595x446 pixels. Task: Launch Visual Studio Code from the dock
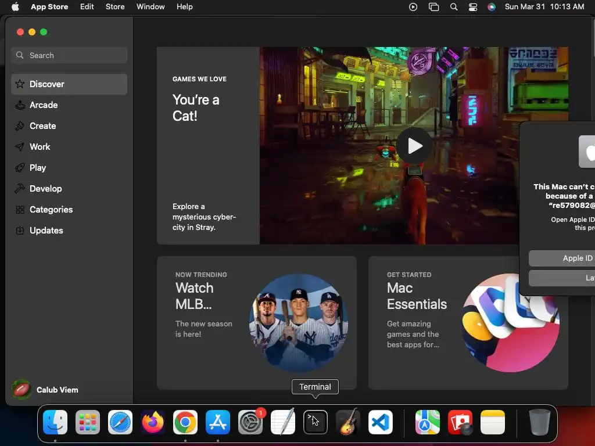(x=380, y=422)
